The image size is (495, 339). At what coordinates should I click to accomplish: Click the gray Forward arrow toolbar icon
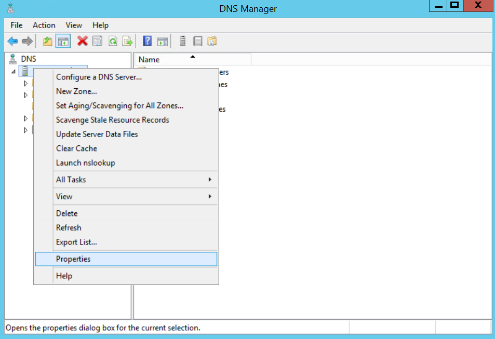pos(28,41)
